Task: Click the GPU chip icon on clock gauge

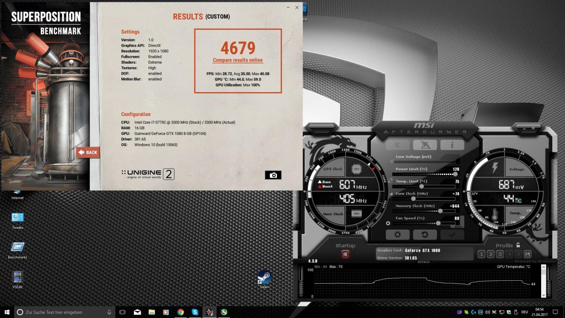Action: tap(356, 169)
